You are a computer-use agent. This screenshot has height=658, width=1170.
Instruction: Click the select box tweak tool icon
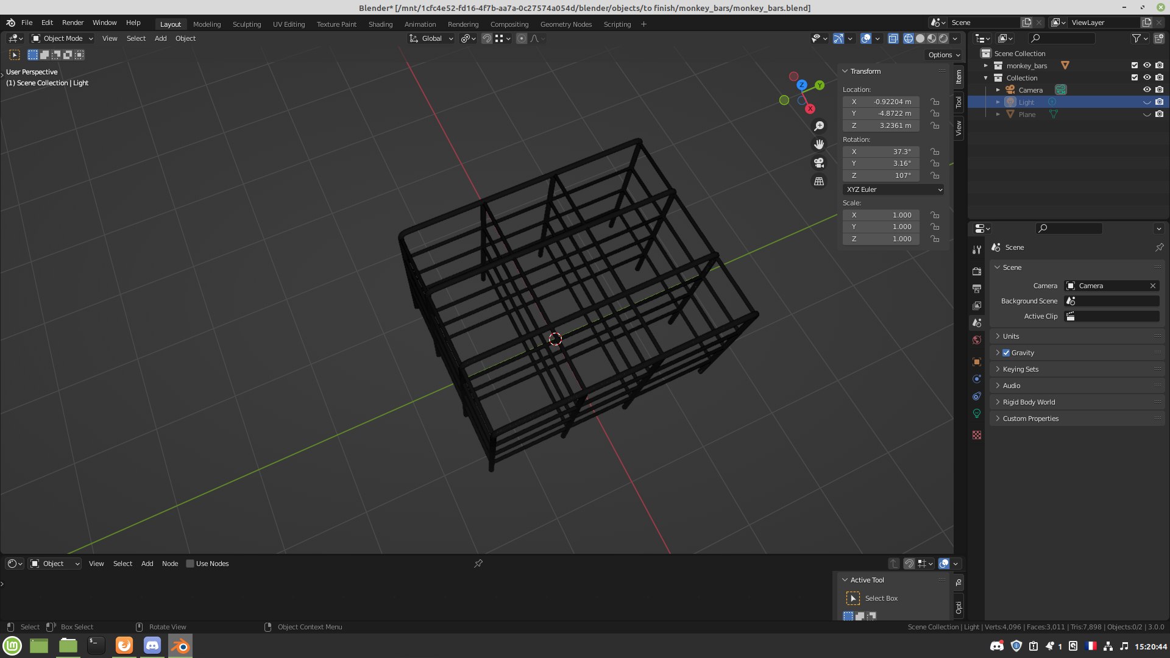click(15, 55)
